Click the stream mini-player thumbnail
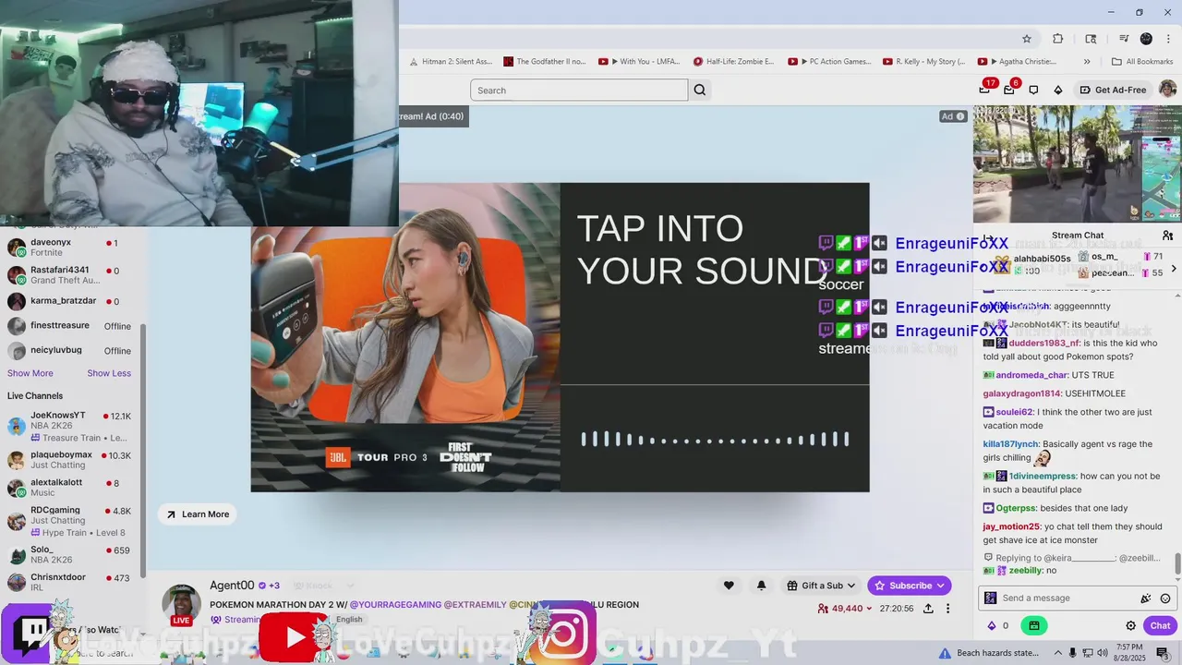Screen dimensions: 1182x665 coord(1076,163)
